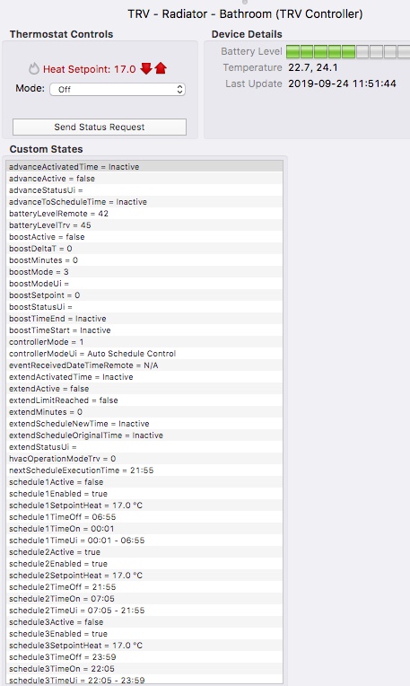Lower heat setpoint with red down arrow
Viewport: 410px width, 686px height.
point(146,68)
